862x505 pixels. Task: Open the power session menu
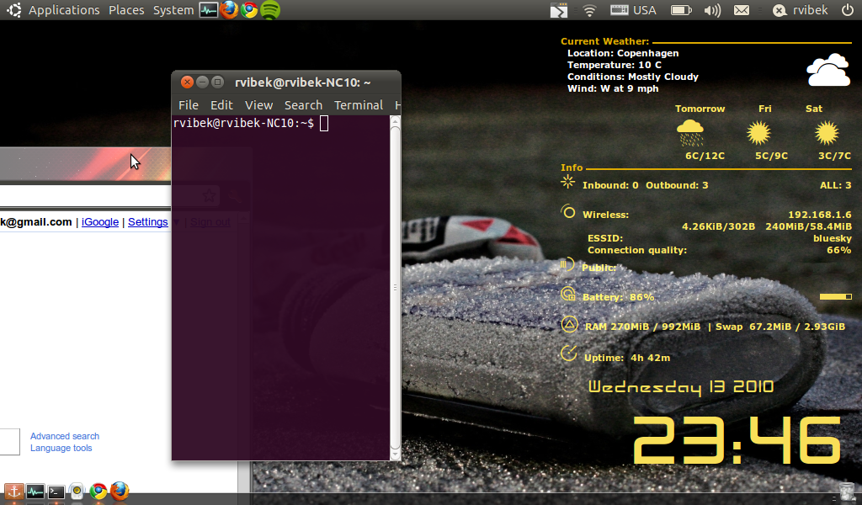[x=847, y=10]
